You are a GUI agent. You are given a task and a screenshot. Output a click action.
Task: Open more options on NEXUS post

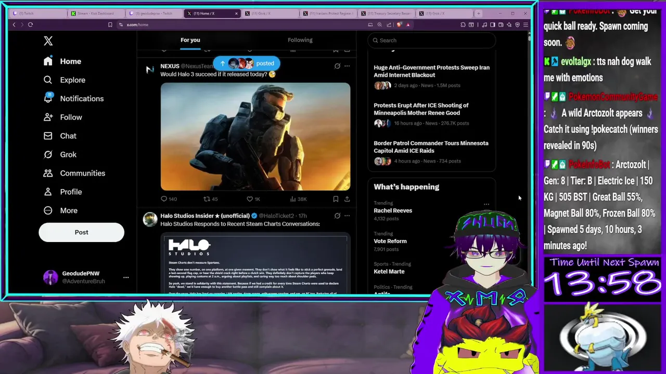347,66
